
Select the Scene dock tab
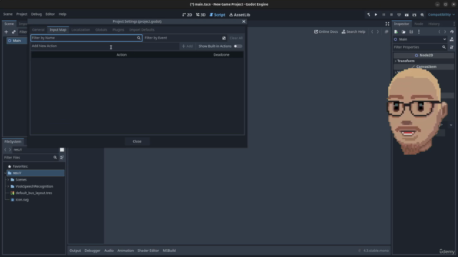tap(9, 24)
